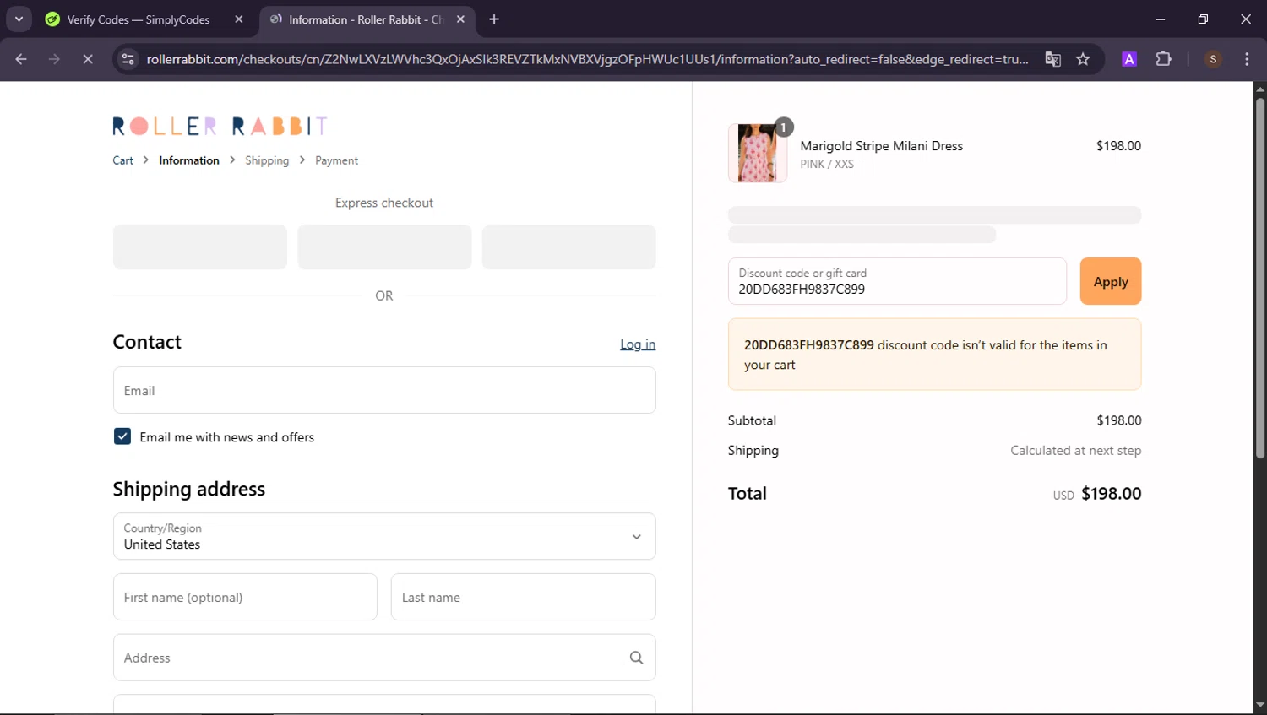This screenshot has width=1267, height=715.
Task: Stop loading the page
Action: [87, 59]
